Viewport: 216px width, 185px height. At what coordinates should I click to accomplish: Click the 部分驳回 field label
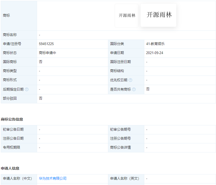click(x=10, y=98)
